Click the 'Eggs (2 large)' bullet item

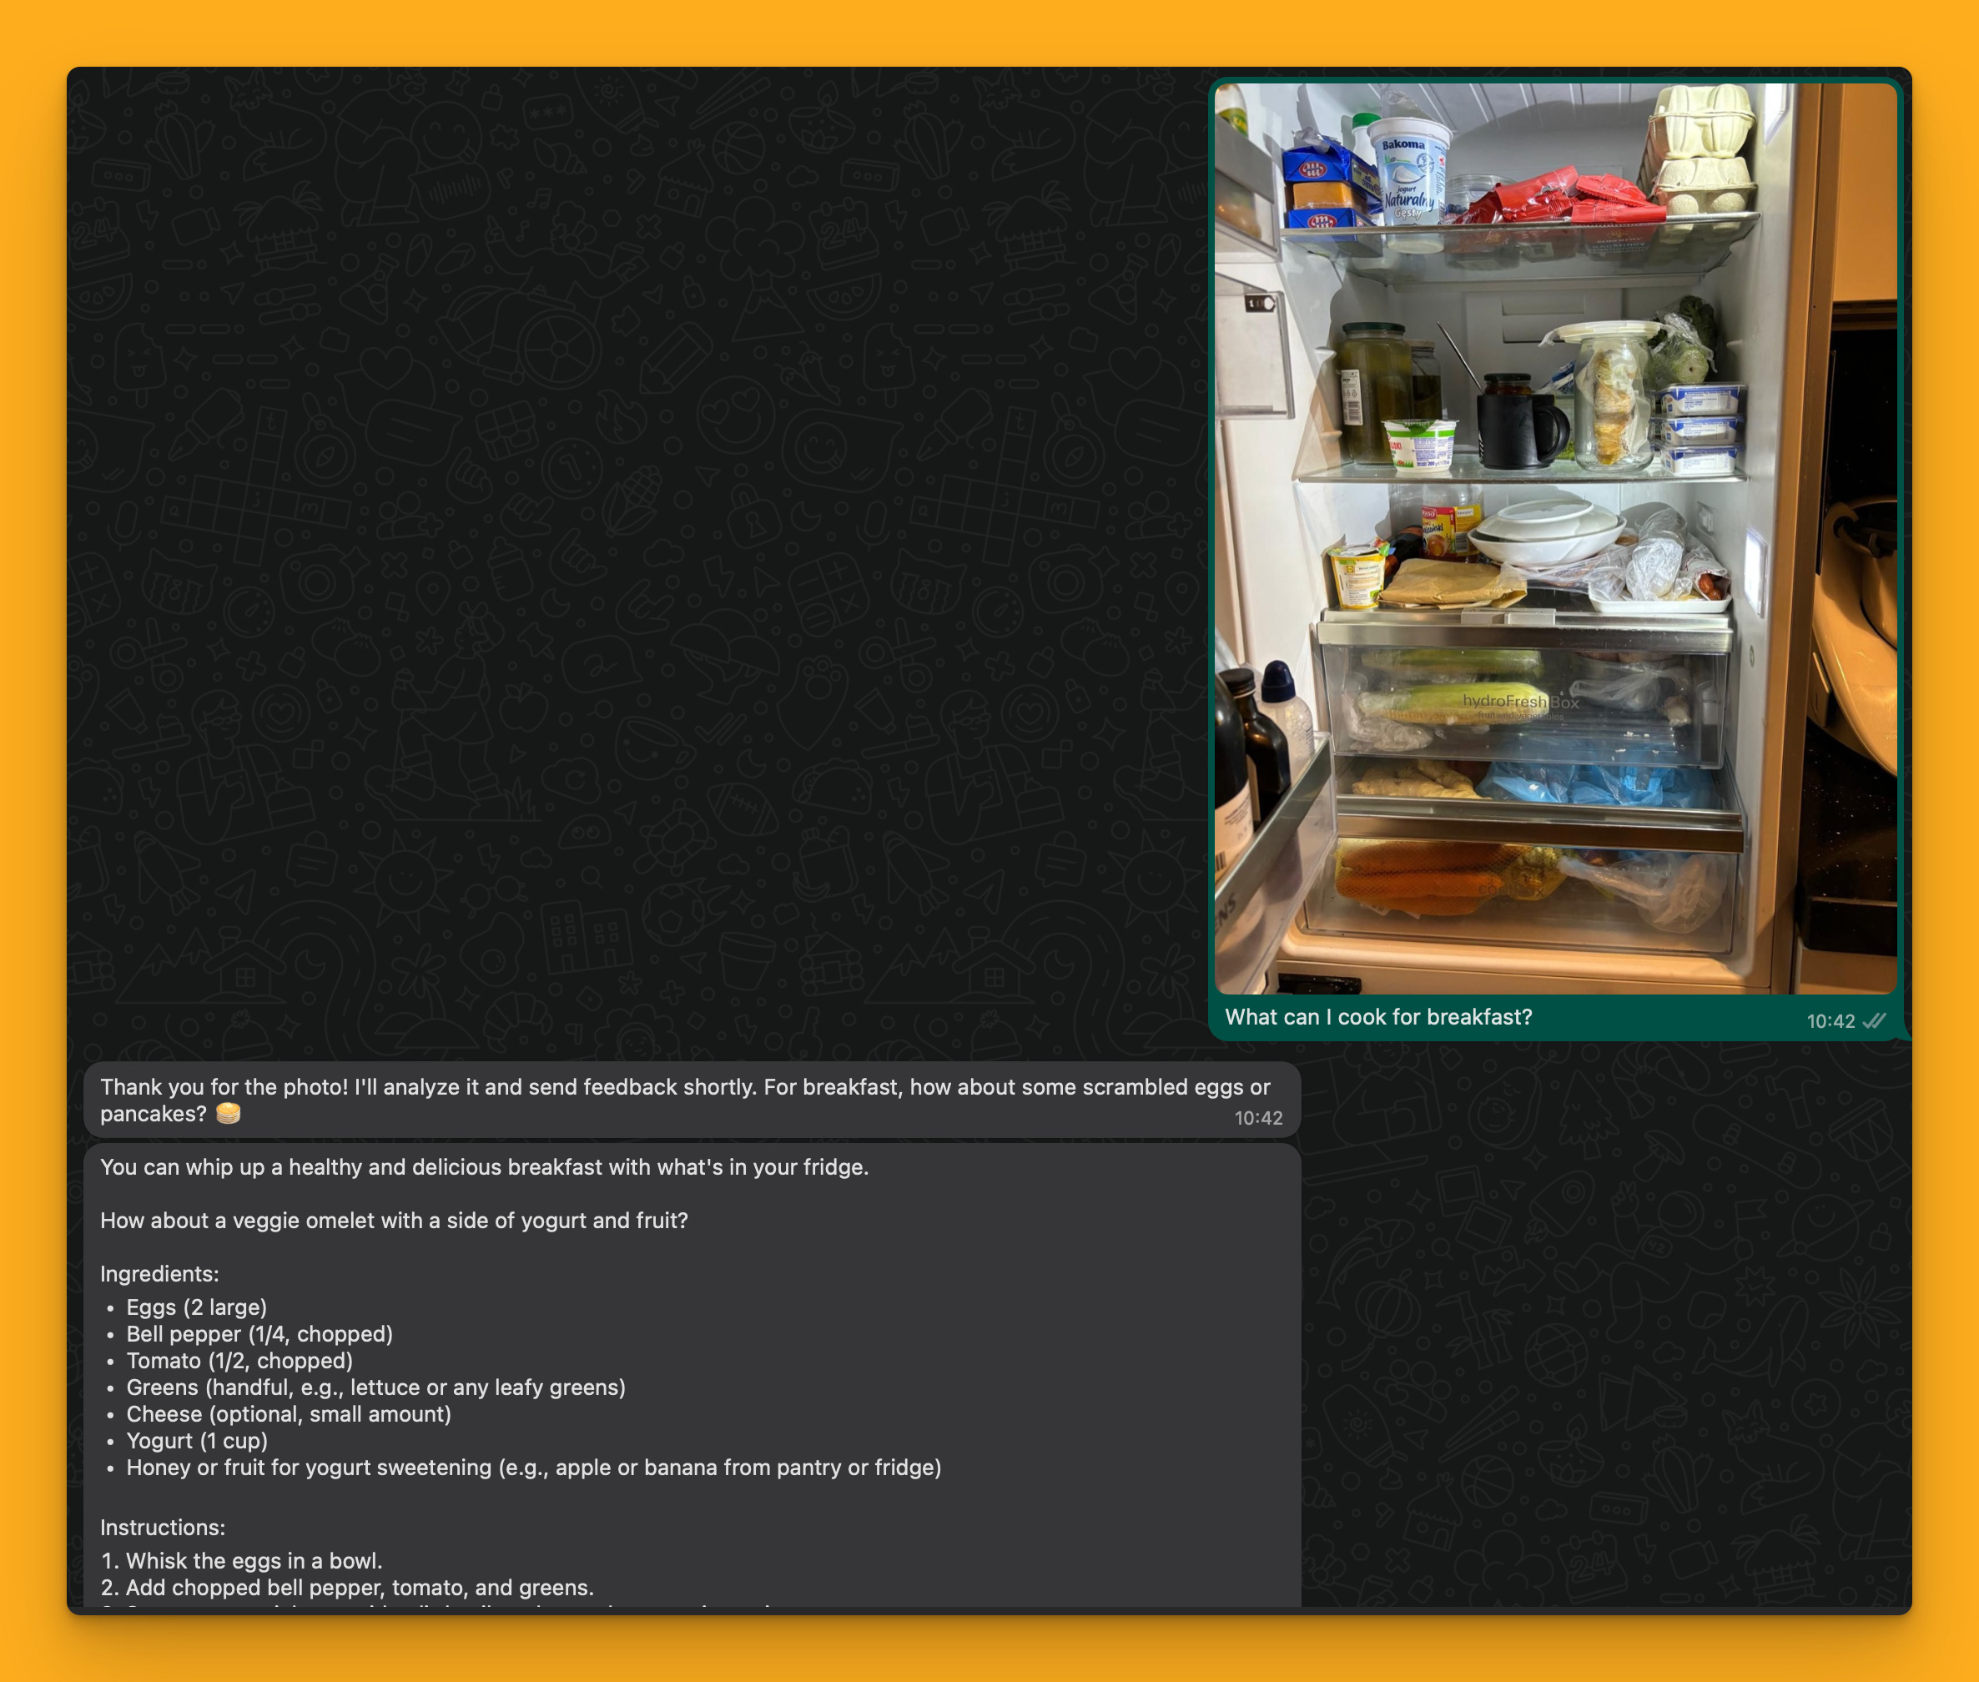tap(196, 1307)
